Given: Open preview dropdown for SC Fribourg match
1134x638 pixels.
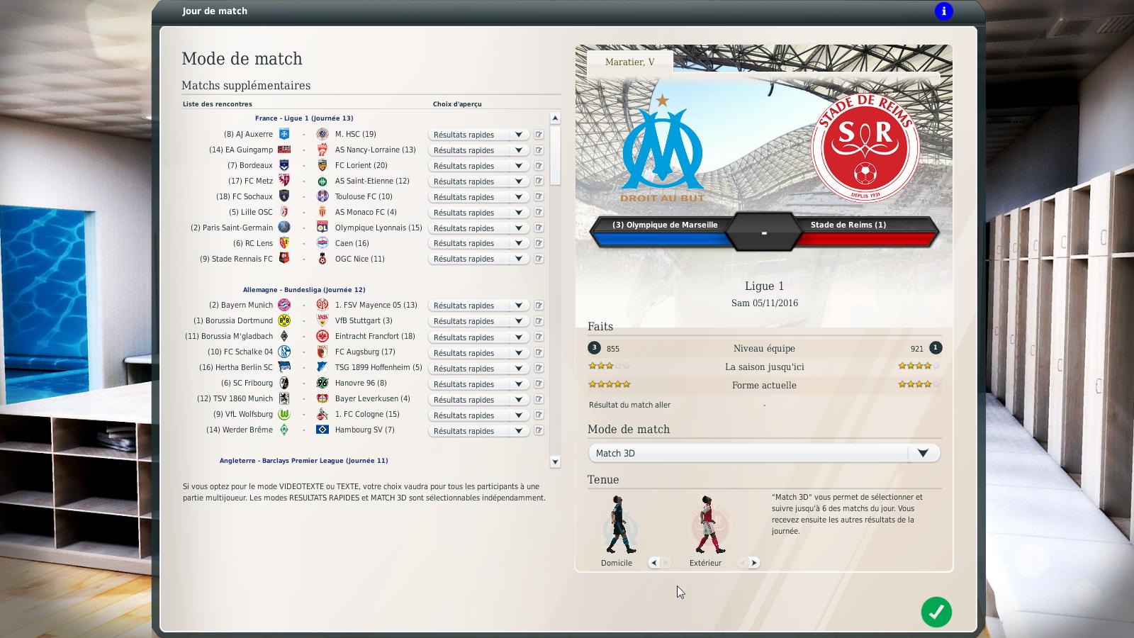Looking at the screenshot, I should pos(478,384).
